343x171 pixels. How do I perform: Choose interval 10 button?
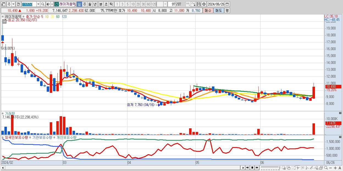tap(133, 4)
